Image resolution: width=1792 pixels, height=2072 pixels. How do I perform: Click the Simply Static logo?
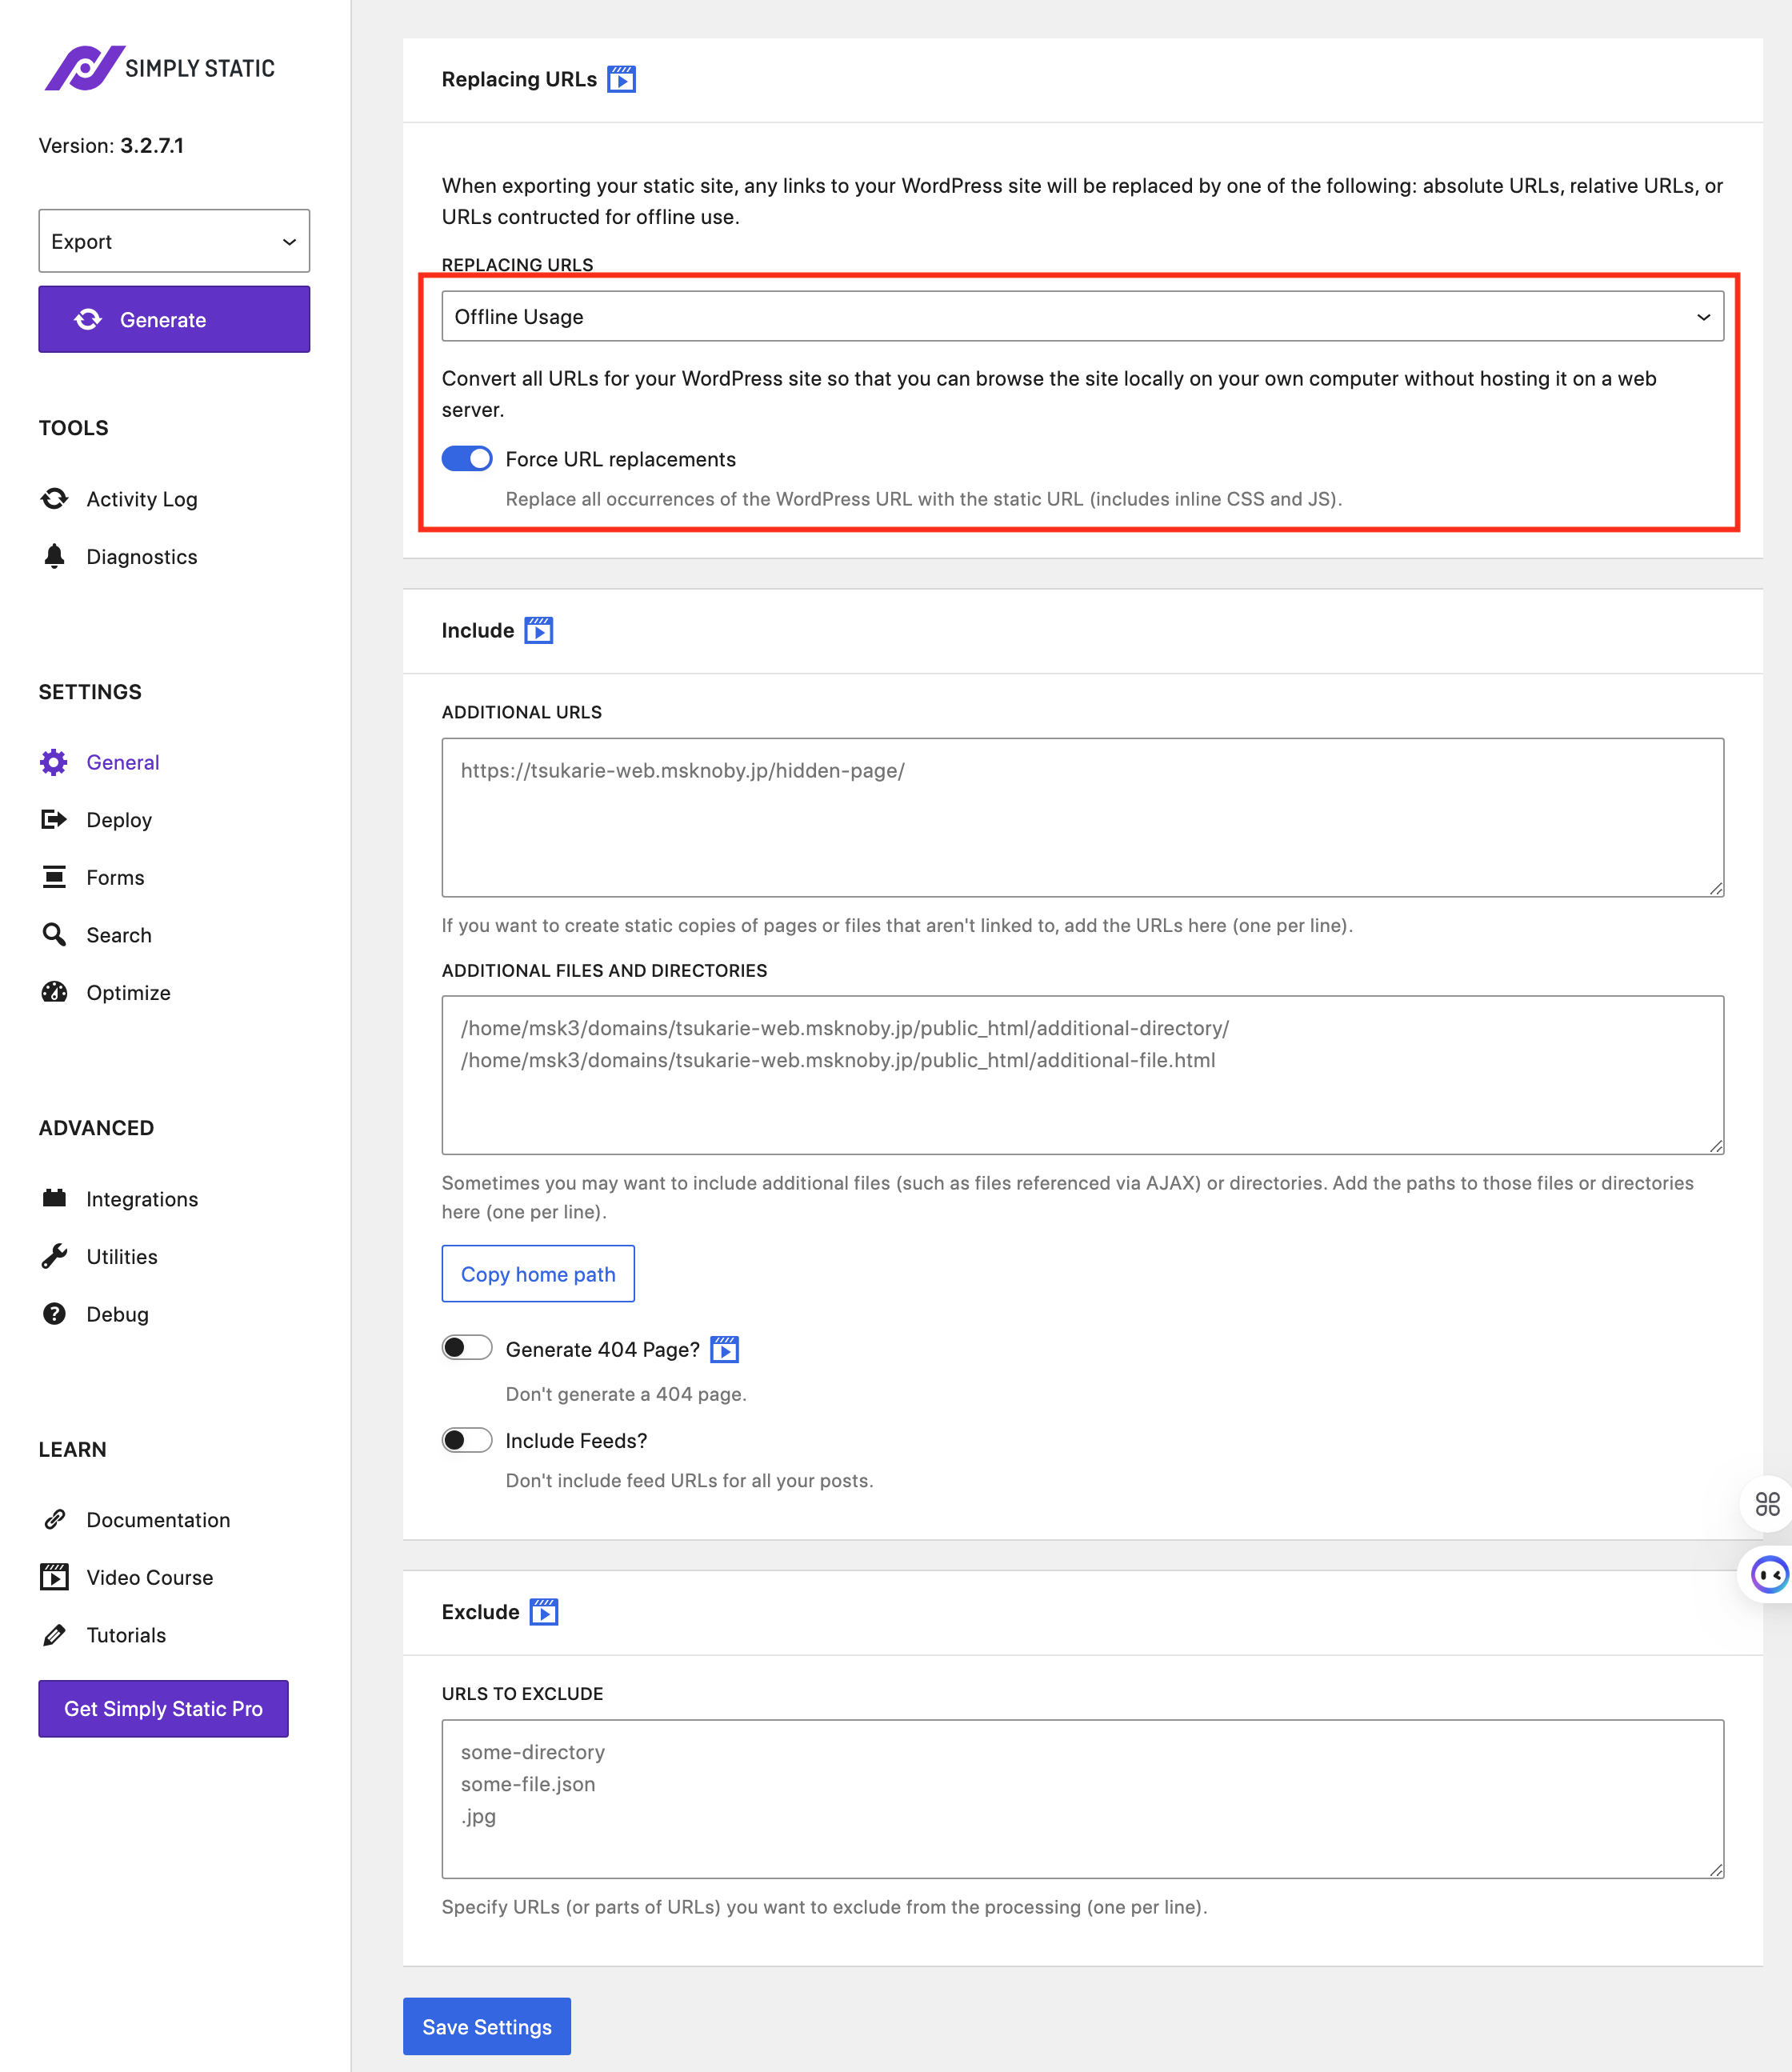160,68
